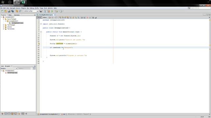This screenshot has height=118, width=211.
Task: Click the Uncomment editor toolbar icon
Action: coord(96,17)
